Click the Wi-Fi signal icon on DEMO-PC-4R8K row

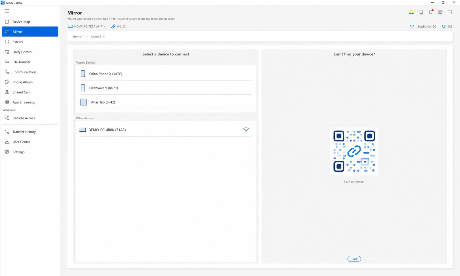(x=246, y=130)
